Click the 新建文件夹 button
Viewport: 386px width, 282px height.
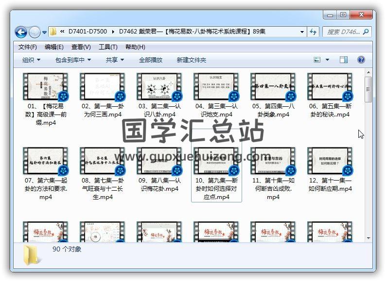191,60
